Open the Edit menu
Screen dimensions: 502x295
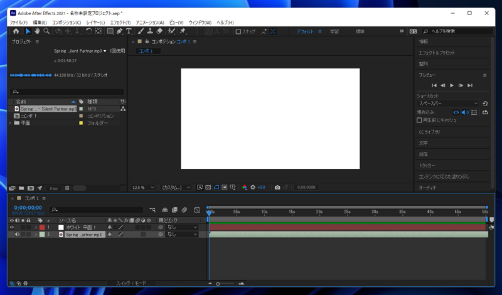click(40, 23)
